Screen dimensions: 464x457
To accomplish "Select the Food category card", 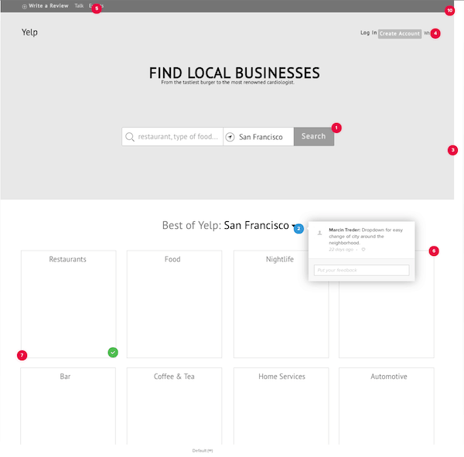I will pyautogui.click(x=174, y=304).
